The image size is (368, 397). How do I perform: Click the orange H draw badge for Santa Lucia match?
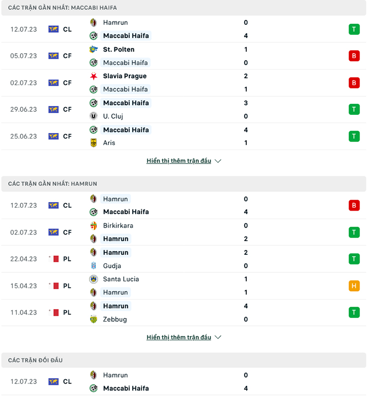354,286
